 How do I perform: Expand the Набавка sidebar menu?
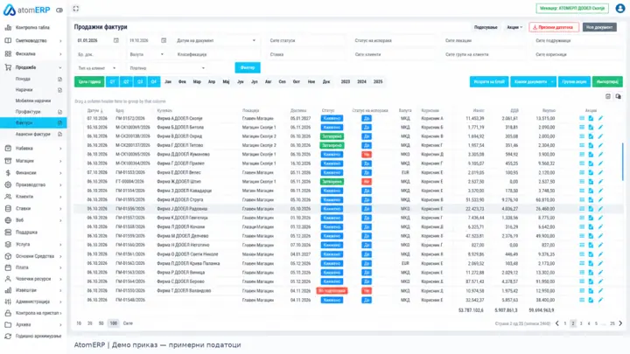60,149
